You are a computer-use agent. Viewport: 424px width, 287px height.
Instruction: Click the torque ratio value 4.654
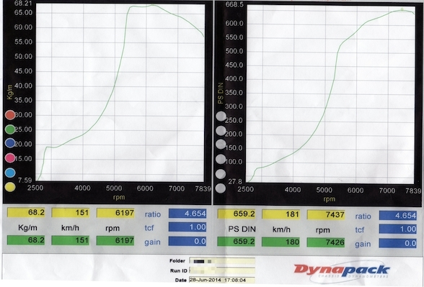pos(187,214)
